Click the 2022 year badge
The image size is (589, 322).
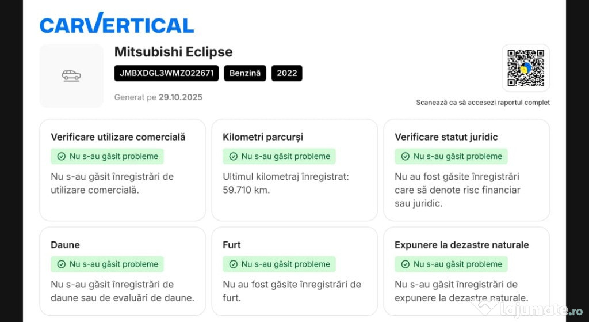tap(286, 73)
